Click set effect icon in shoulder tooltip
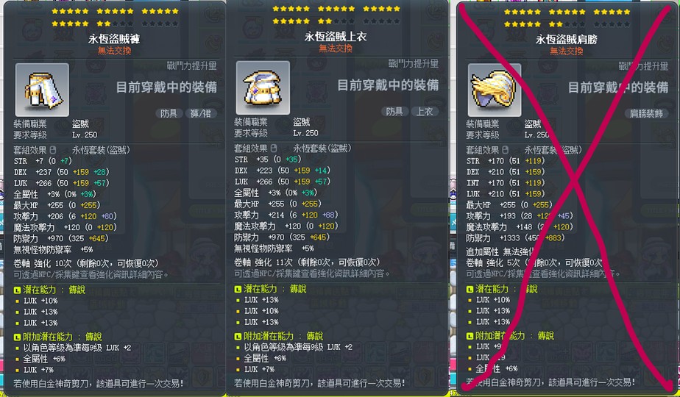The image size is (680, 397). [506, 150]
